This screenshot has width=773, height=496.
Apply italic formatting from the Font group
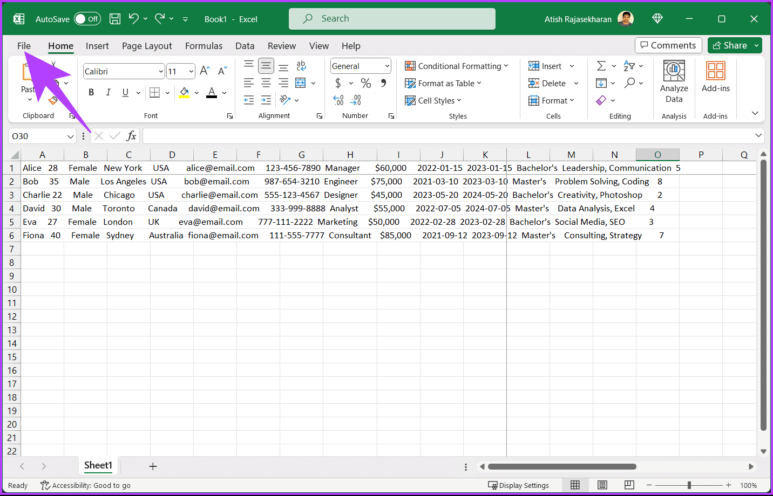108,92
